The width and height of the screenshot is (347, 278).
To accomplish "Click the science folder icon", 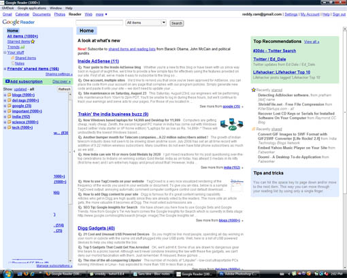I will [x=10, y=122].
